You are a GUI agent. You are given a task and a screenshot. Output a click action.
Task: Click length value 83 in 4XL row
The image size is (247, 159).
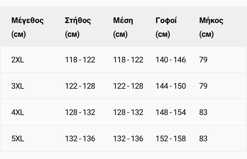click(x=203, y=112)
